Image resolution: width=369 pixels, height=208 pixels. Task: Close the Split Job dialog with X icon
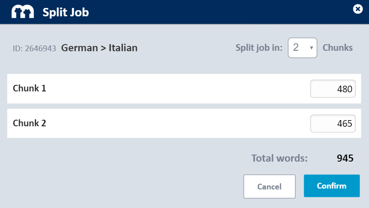pyautogui.click(x=358, y=9)
